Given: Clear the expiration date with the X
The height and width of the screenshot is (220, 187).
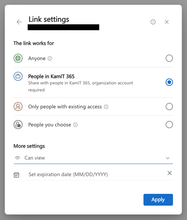Looking at the screenshot, I should [x=170, y=173].
